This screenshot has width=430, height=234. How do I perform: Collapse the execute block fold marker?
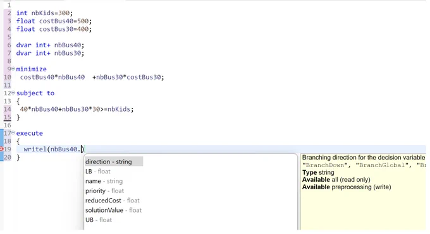tap(13, 132)
